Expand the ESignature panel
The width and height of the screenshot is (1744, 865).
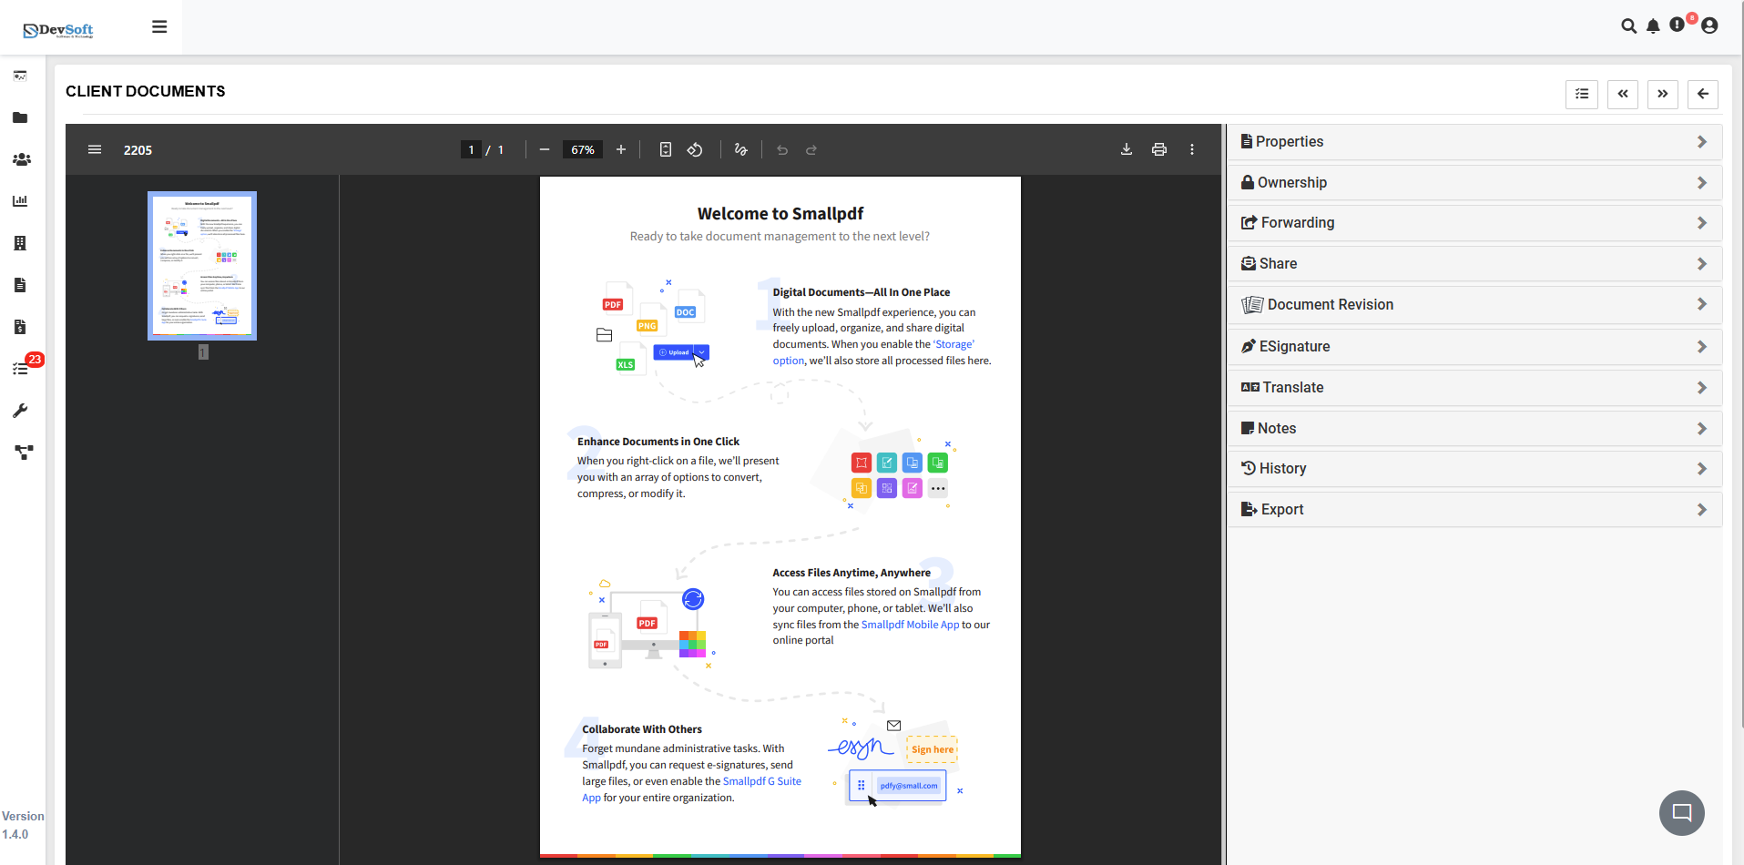click(1474, 346)
